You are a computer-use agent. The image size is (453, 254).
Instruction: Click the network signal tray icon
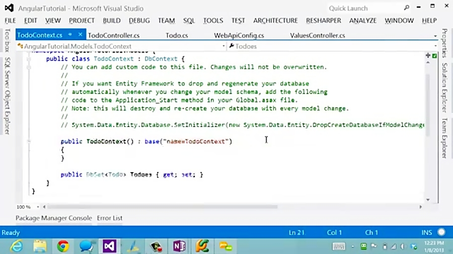(x=394, y=246)
